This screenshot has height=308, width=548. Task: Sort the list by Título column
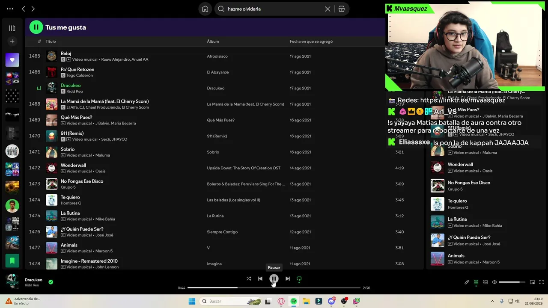pos(51,41)
